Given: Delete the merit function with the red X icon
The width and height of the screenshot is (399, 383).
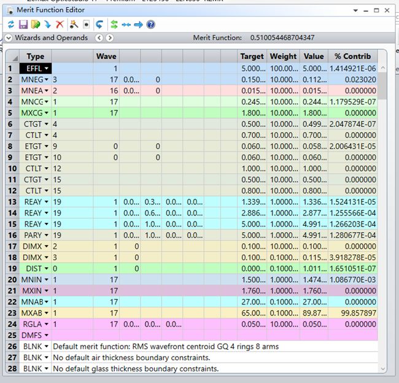Looking at the screenshot, I should pos(60,25).
